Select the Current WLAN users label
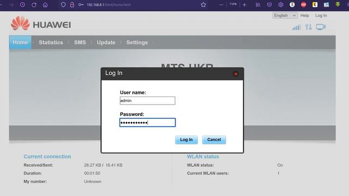 click(x=208, y=173)
